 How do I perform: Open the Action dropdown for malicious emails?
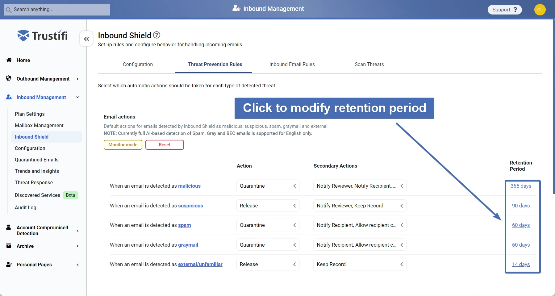tap(268, 186)
